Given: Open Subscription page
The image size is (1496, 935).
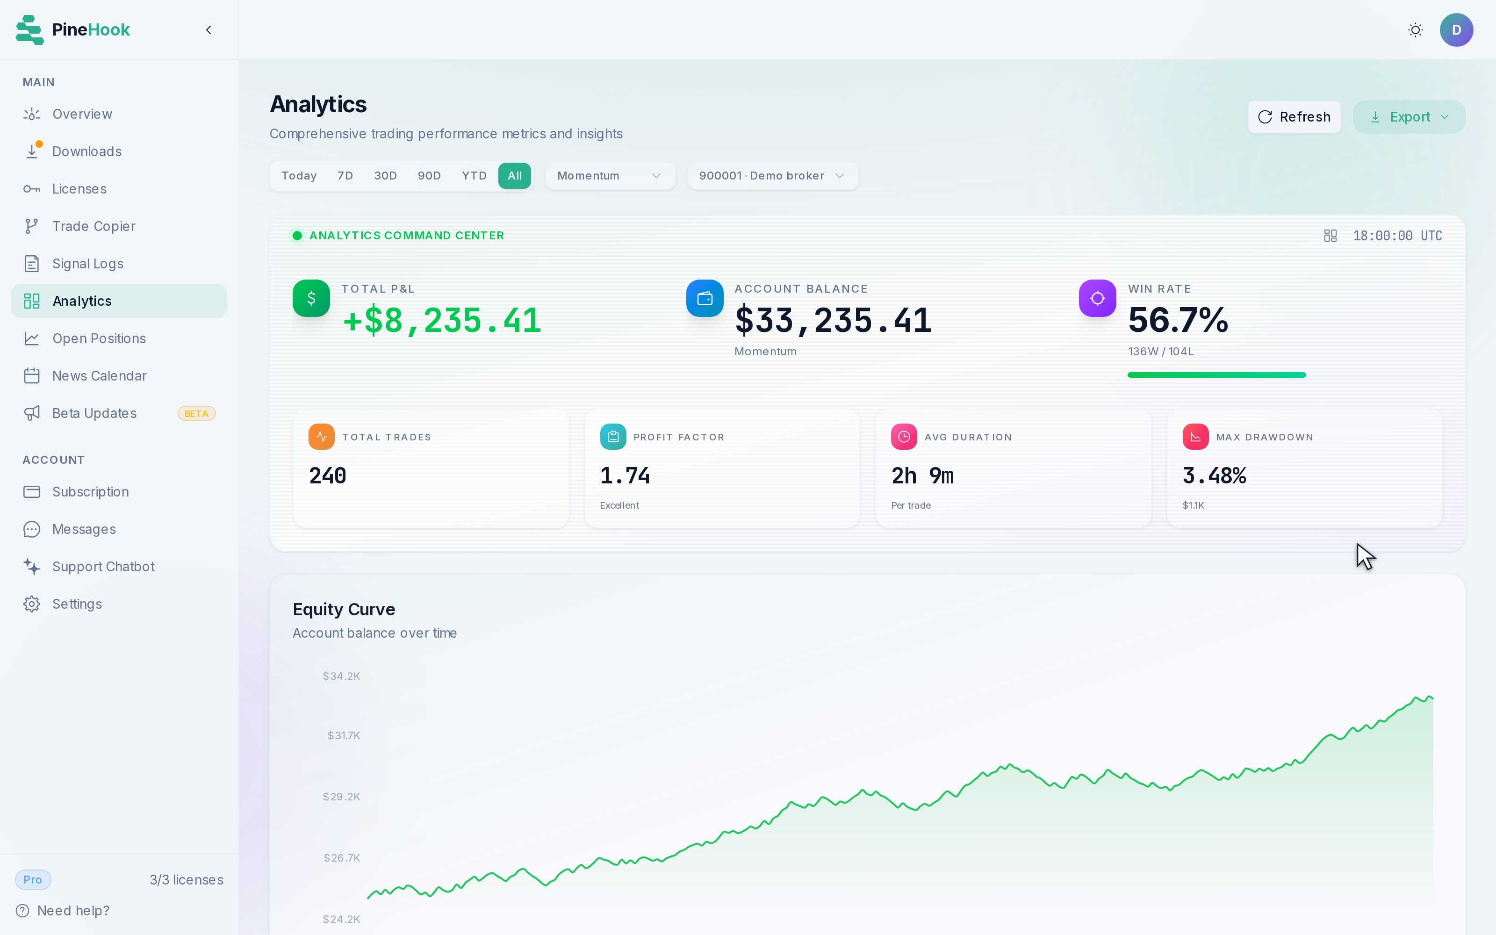Looking at the screenshot, I should click(119, 492).
